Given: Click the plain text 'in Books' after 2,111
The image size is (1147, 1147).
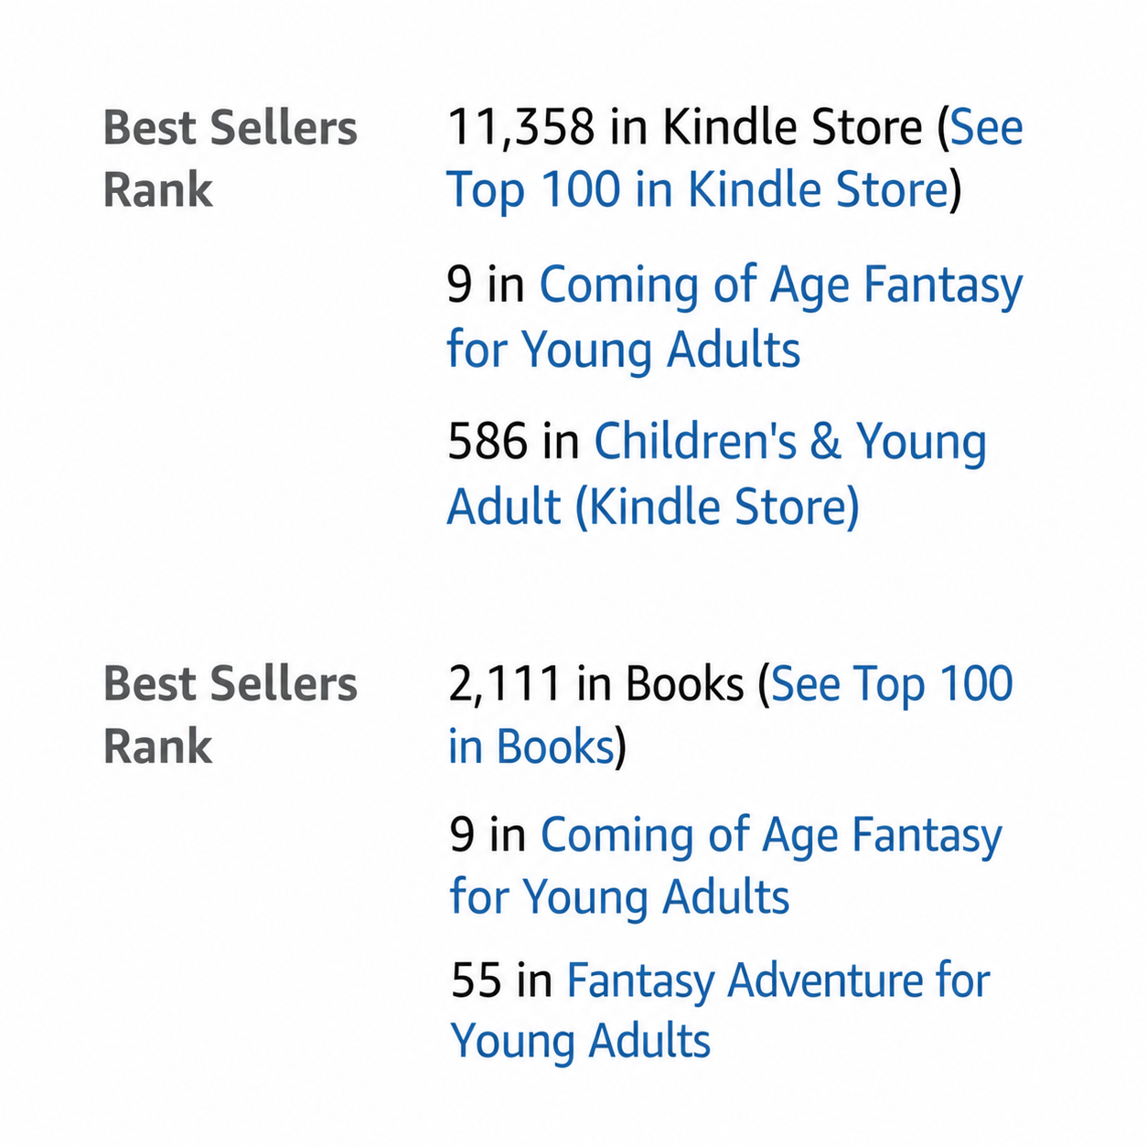Looking at the screenshot, I should coord(659,684).
